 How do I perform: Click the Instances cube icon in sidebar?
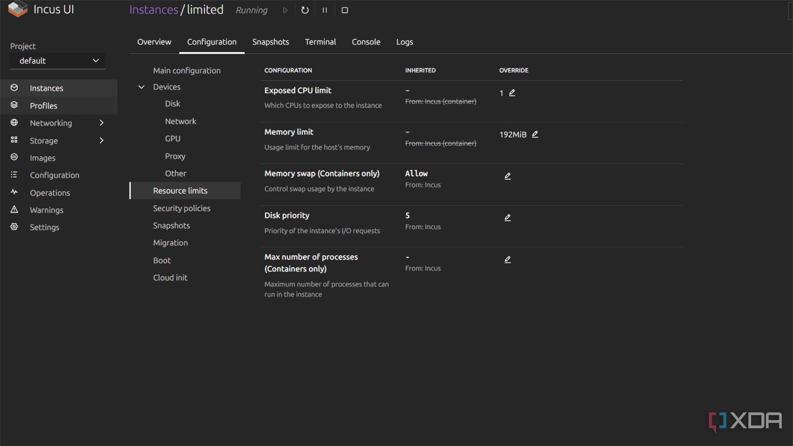[14, 88]
